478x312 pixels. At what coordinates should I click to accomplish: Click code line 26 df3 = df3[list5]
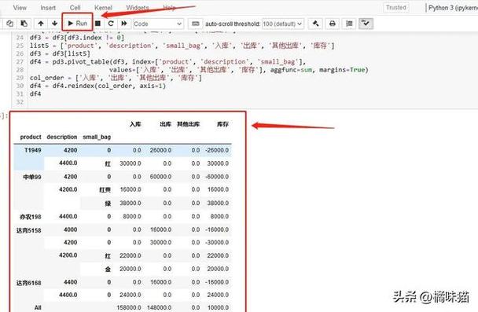tap(60, 53)
